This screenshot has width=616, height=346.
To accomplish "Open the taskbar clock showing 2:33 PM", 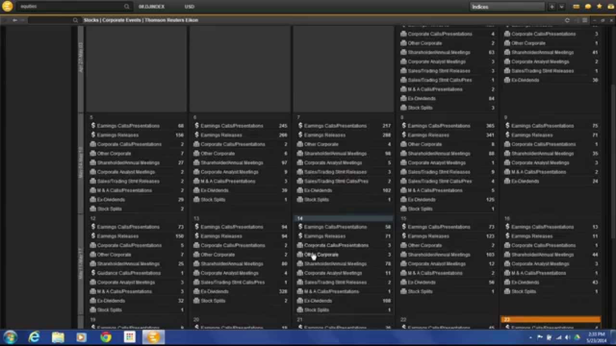I will coord(596,337).
